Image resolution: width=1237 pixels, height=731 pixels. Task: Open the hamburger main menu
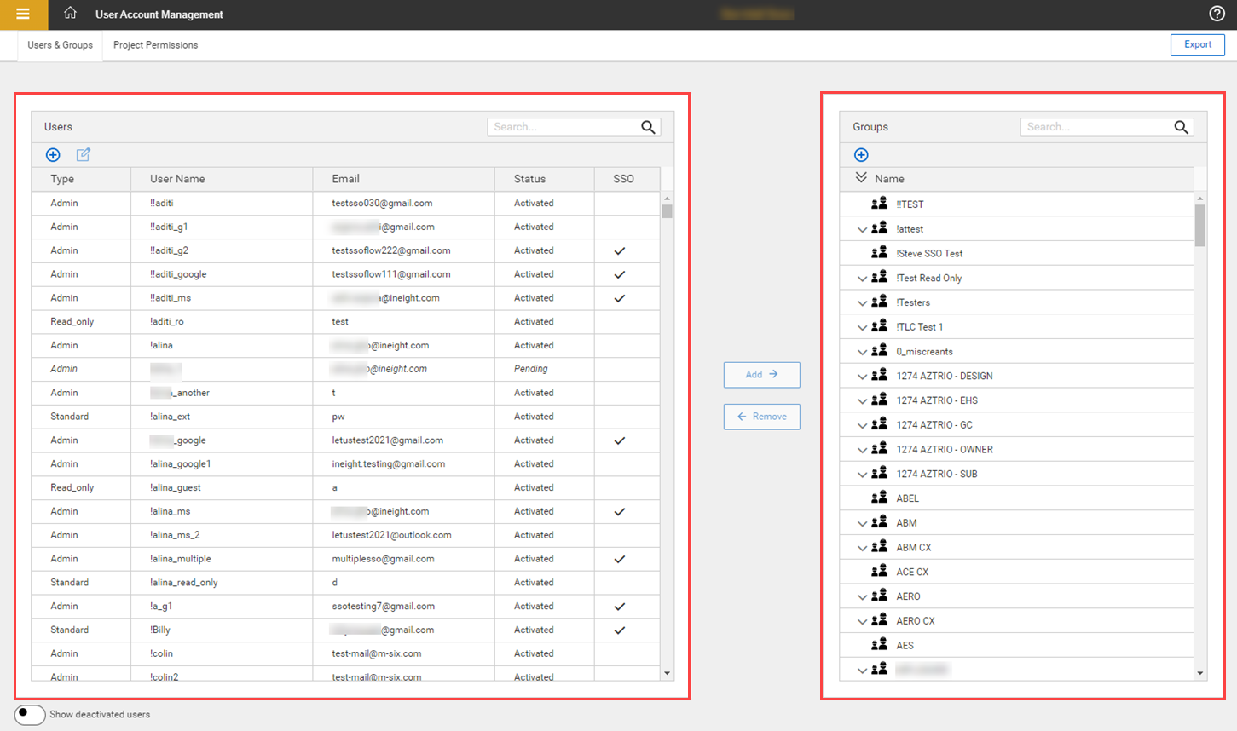pyautogui.click(x=23, y=14)
